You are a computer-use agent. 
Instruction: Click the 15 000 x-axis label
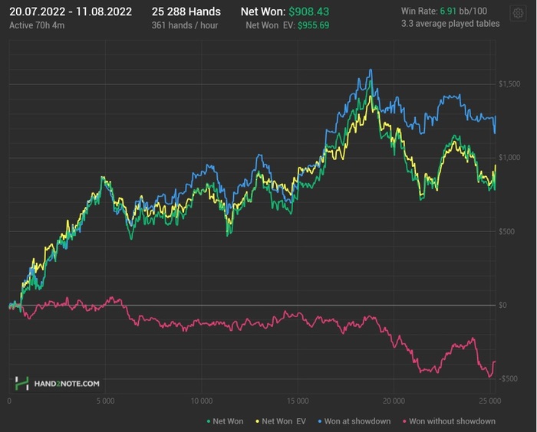click(298, 401)
